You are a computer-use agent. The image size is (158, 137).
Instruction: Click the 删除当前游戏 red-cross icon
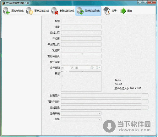[x=55, y=11]
